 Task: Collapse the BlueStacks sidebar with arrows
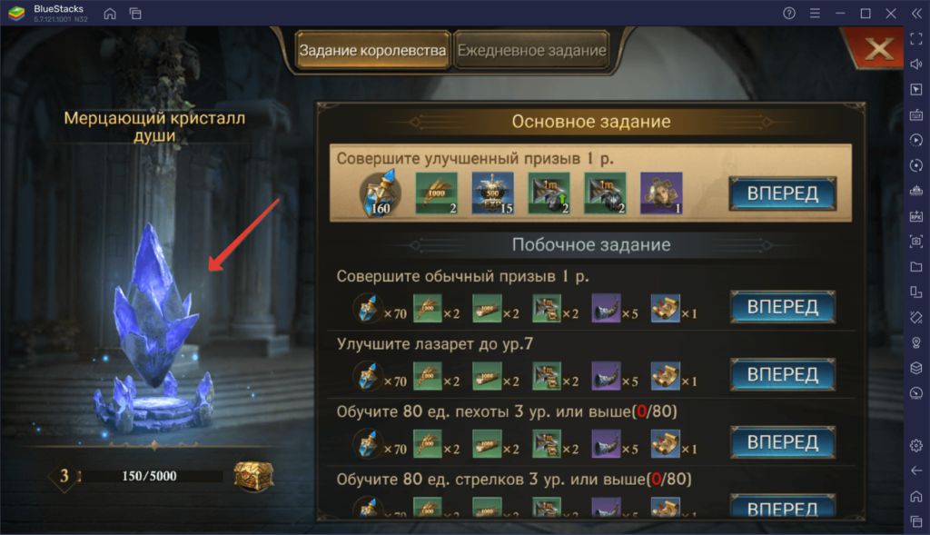916,13
